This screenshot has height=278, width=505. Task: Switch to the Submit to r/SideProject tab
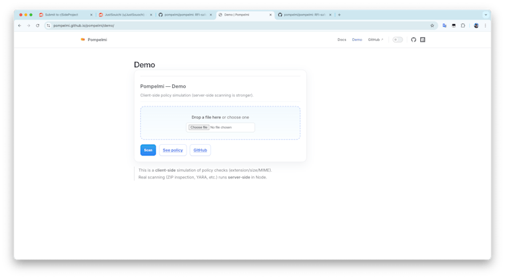65,14
